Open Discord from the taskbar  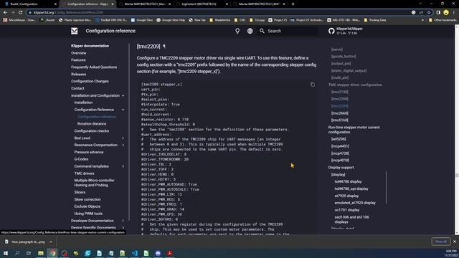point(158,253)
